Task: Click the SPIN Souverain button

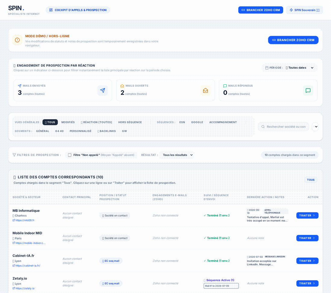Action: pos(305,10)
